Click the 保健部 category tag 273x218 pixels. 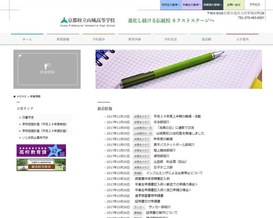[138, 173]
